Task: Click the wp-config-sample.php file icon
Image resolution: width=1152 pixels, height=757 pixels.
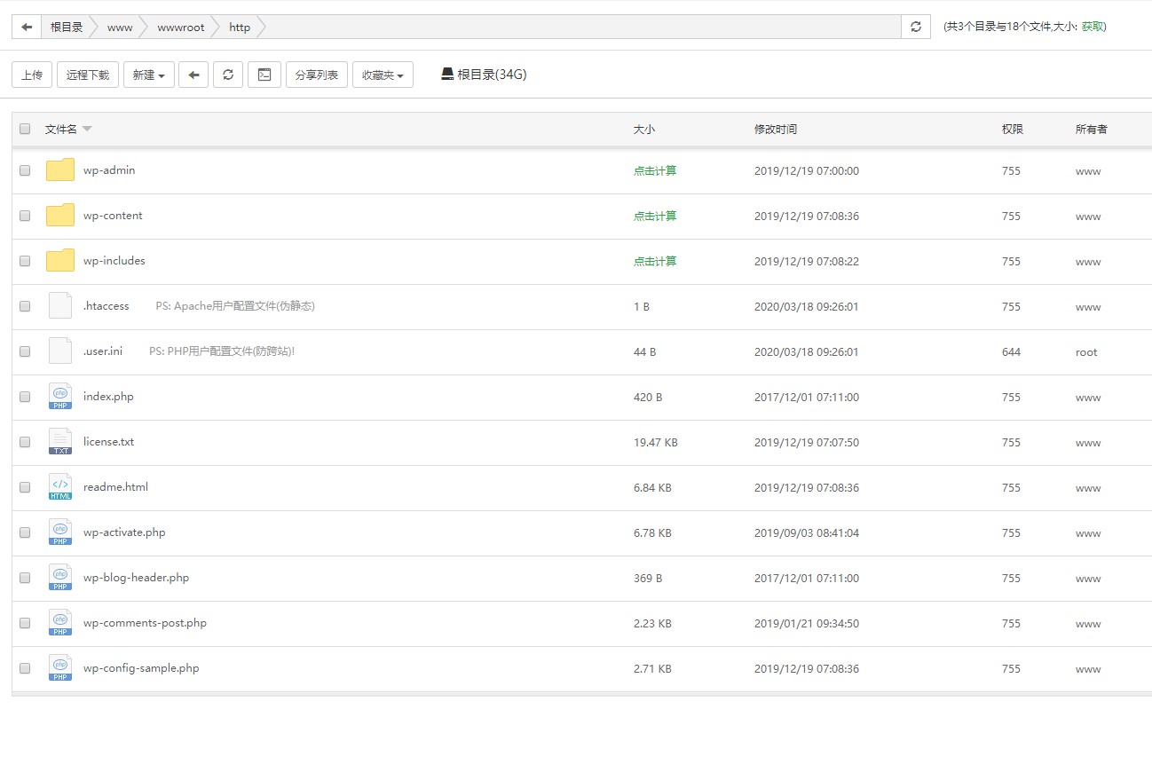Action: [60, 668]
